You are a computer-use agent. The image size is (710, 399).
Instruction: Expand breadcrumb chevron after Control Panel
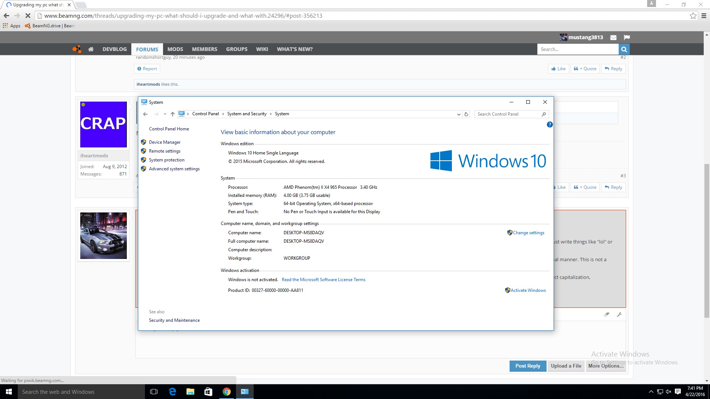click(223, 114)
